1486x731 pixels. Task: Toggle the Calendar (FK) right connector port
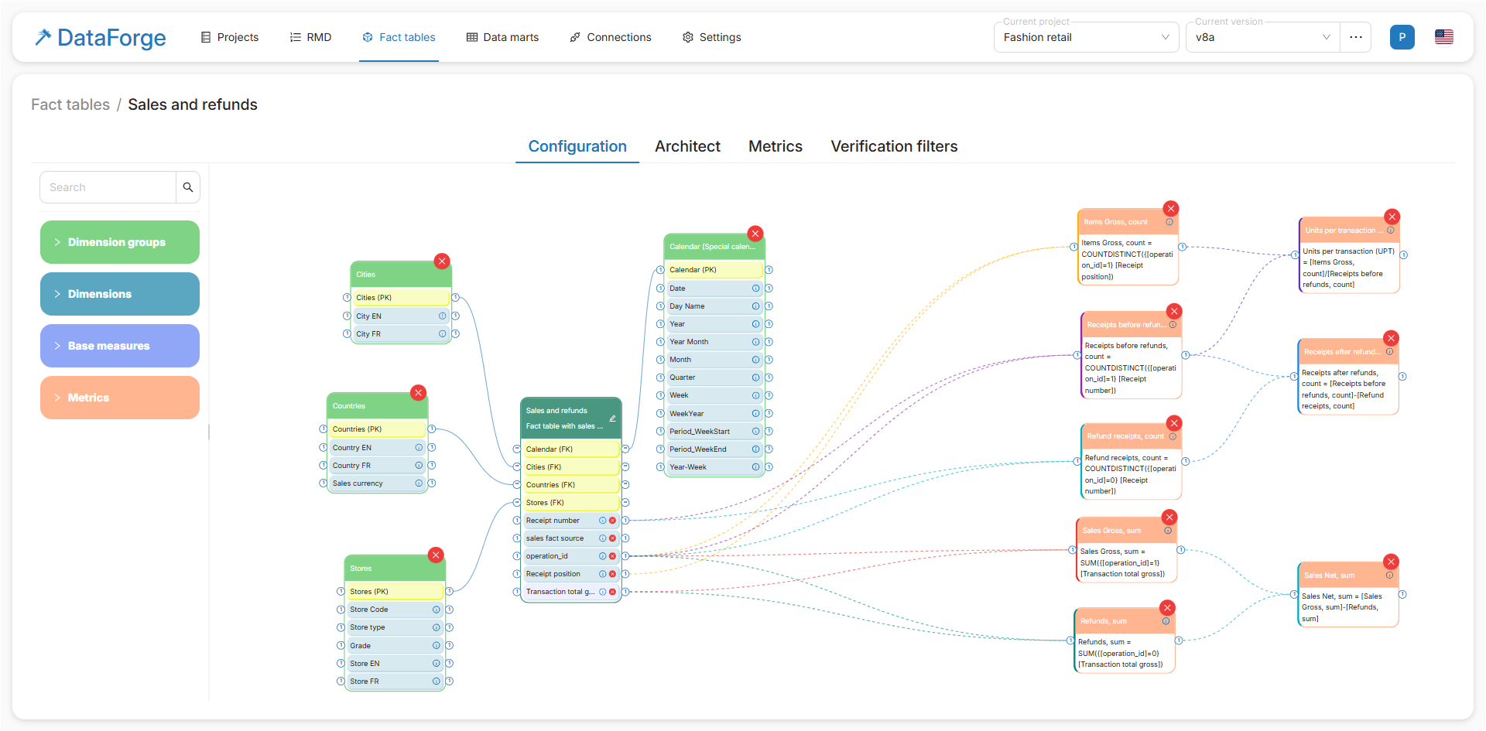625,449
